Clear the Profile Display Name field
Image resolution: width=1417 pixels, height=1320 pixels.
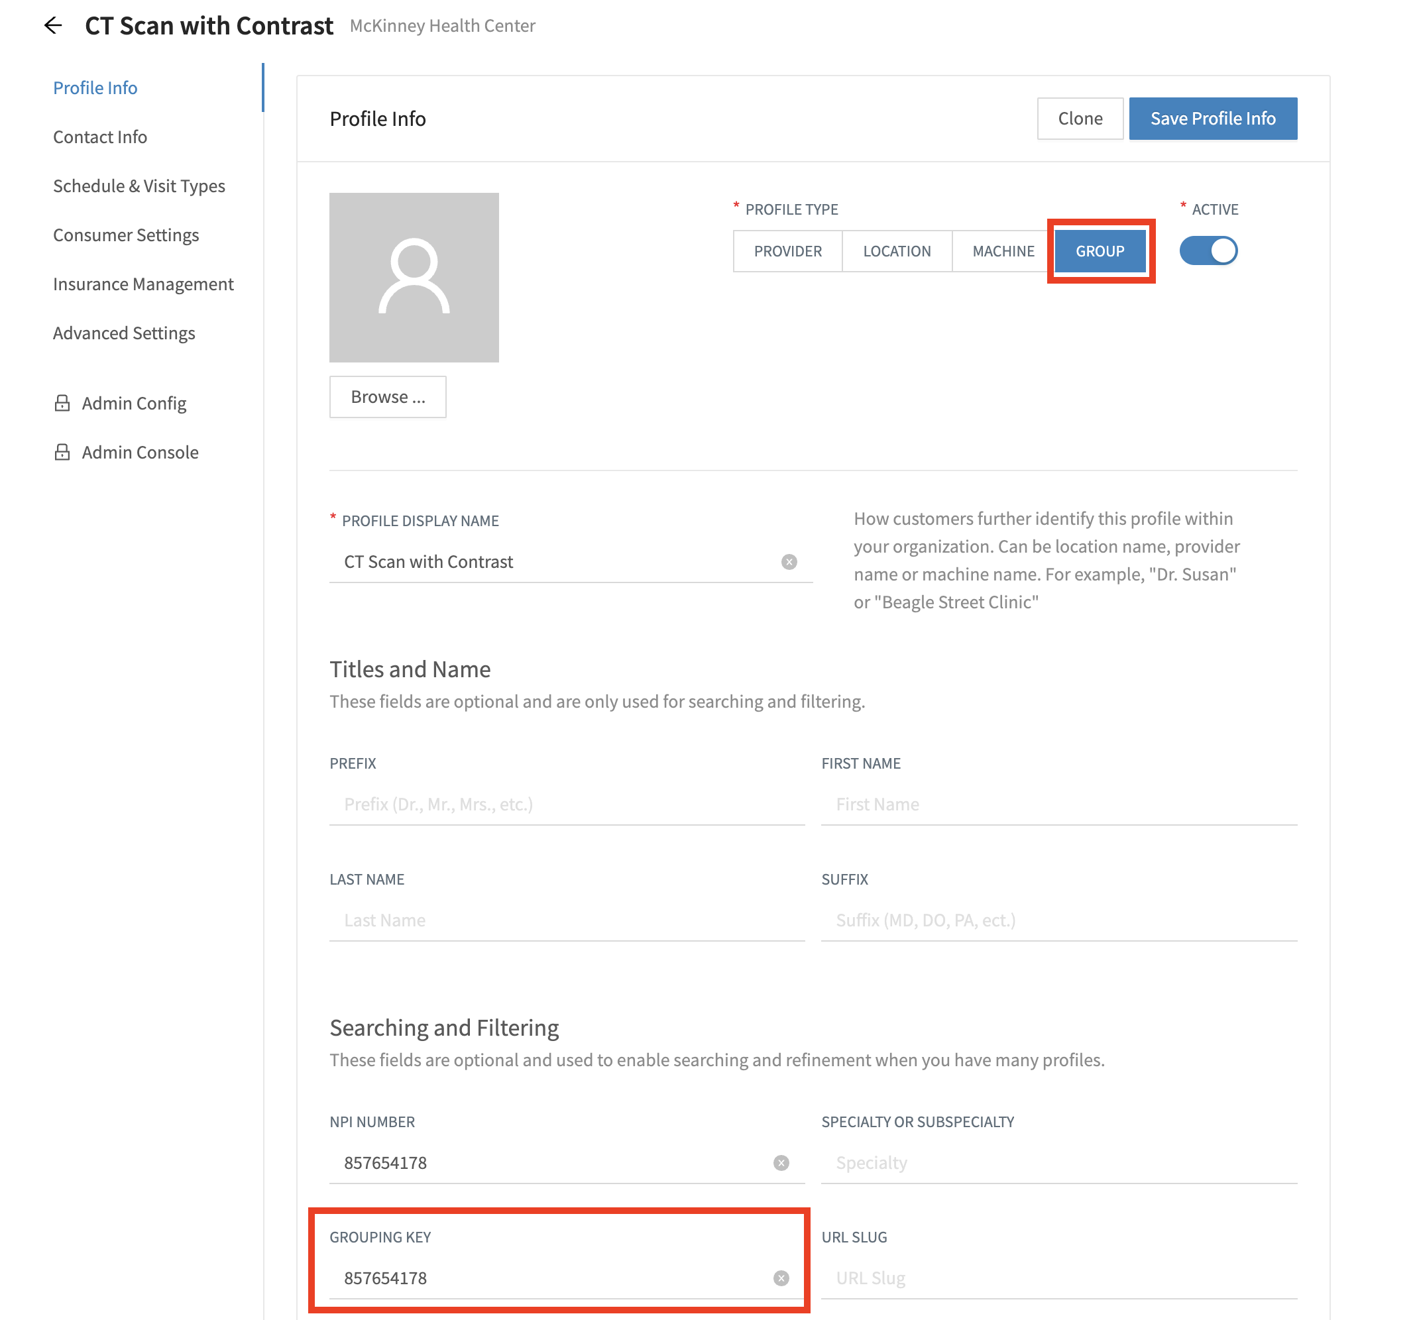(x=789, y=562)
